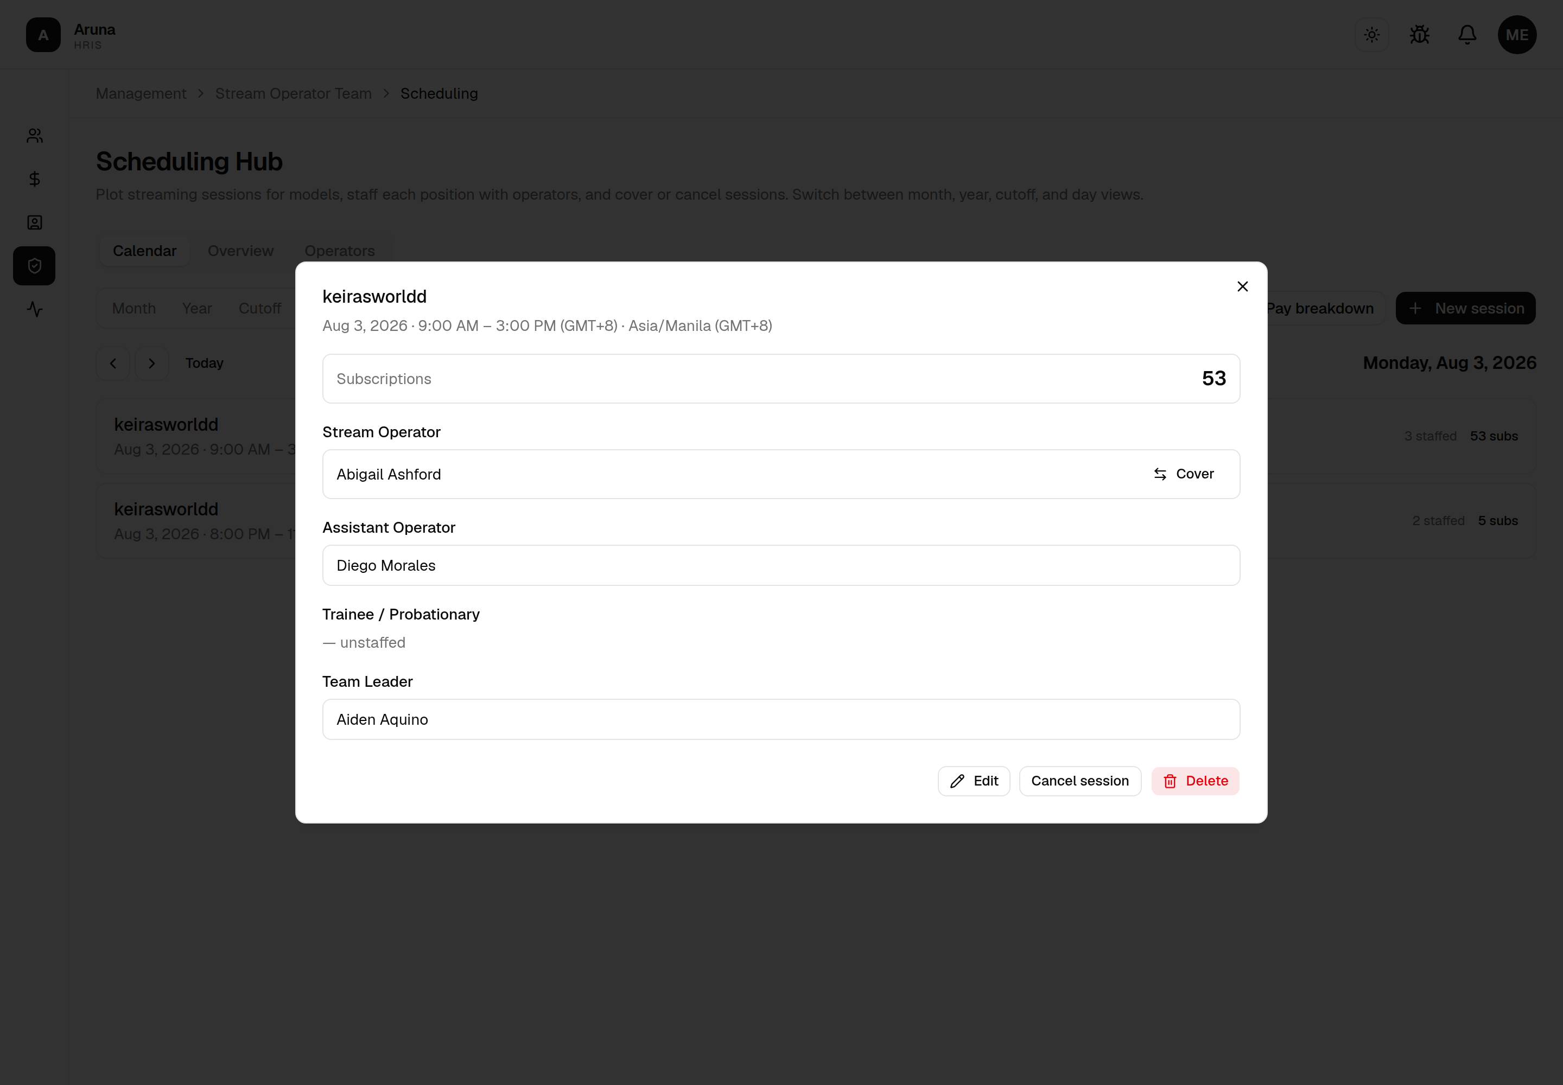Image resolution: width=1563 pixels, height=1085 pixels.
Task: Close the keirasworldd session dialog
Action: (1242, 286)
